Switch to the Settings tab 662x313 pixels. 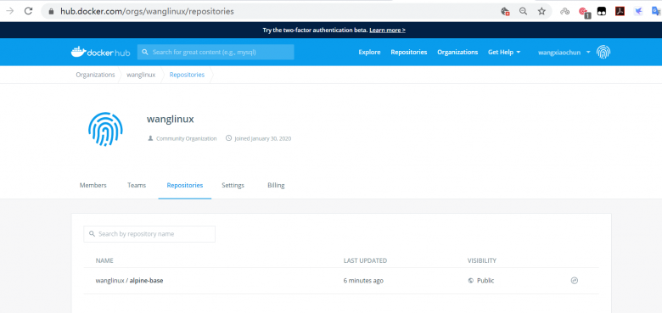(x=233, y=185)
